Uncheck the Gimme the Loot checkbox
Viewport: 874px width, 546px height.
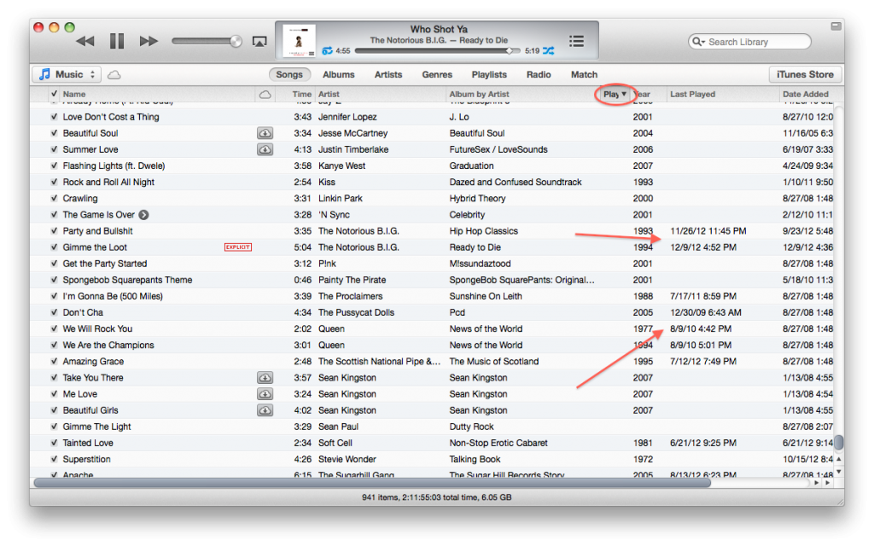54,247
